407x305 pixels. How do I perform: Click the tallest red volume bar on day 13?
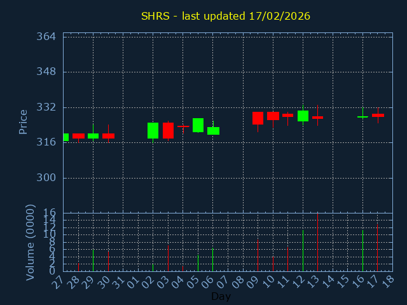317,243
